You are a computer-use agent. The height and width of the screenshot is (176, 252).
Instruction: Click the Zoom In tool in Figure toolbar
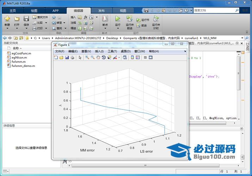click(x=87, y=57)
